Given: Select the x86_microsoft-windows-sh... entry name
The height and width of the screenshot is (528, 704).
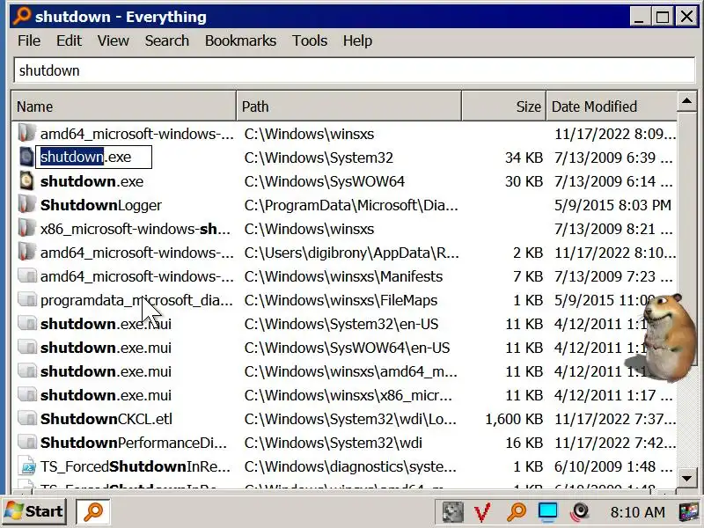Looking at the screenshot, I should pyautogui.click(x=136, y=229).
